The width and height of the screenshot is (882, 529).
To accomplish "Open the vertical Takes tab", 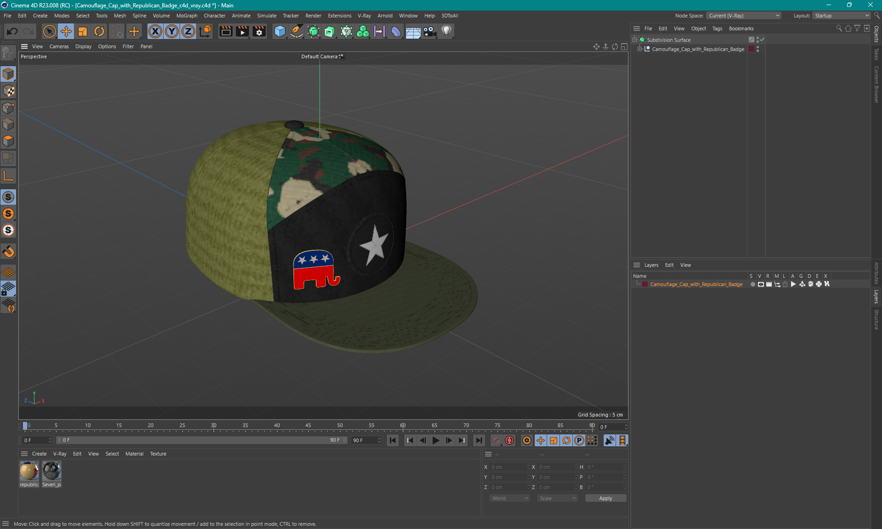I will (x=876, y=54).
